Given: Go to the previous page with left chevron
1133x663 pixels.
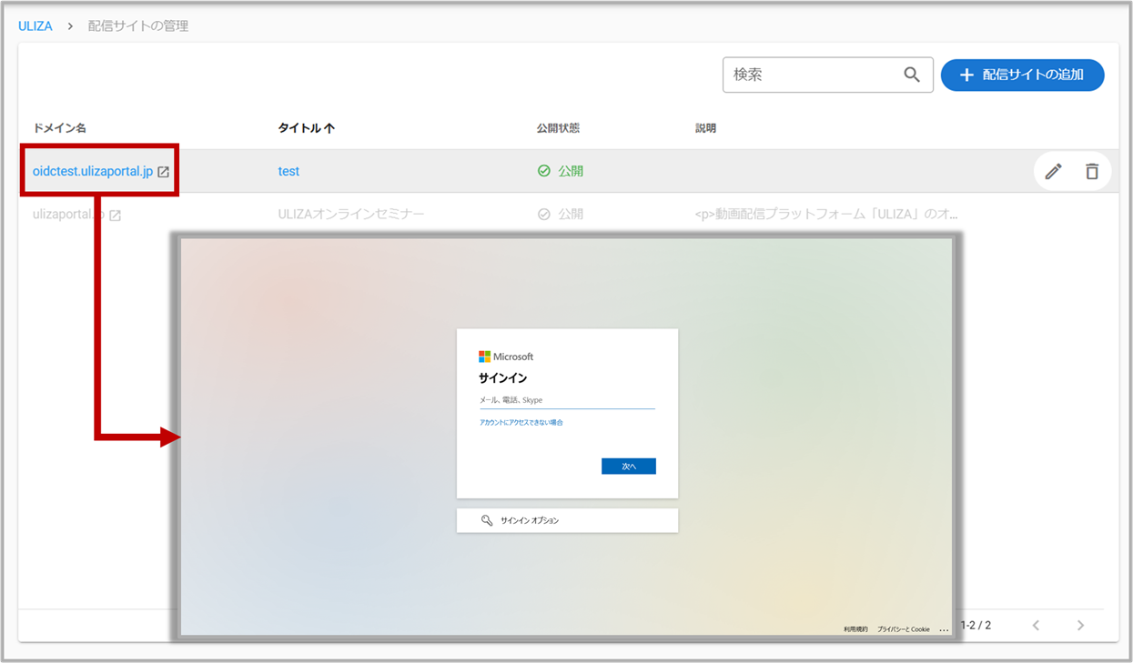Looking at the screenshot, I should (1036, 626).
